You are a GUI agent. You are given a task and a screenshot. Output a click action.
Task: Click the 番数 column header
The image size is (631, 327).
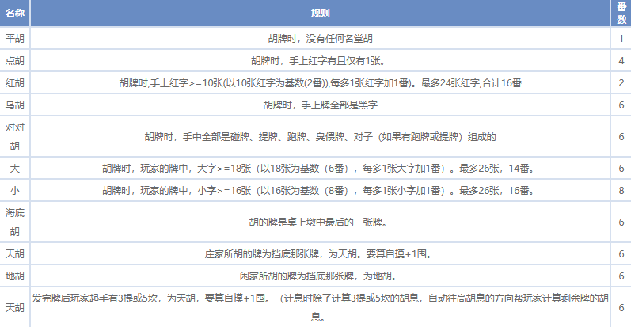click(621, 13)
